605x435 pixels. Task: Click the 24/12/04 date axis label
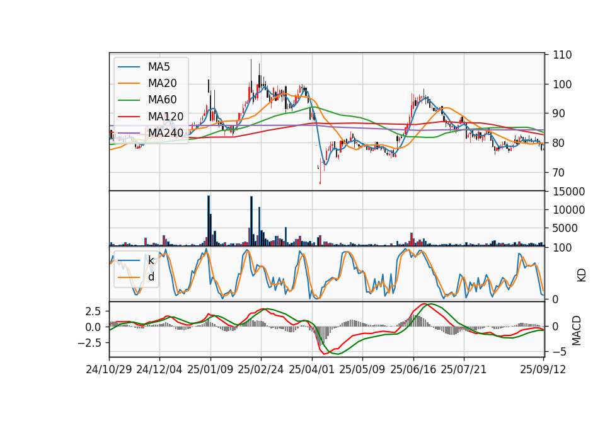[159, 369]
